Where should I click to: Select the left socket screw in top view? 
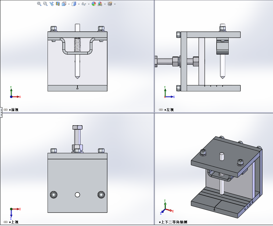(x=54, y=195)
